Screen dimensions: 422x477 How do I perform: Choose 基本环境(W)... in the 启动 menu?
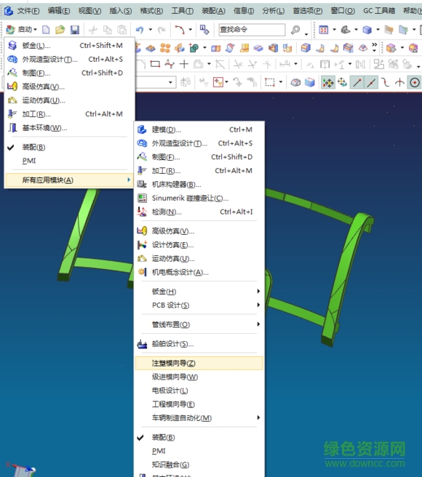click(x=69, y=128)
